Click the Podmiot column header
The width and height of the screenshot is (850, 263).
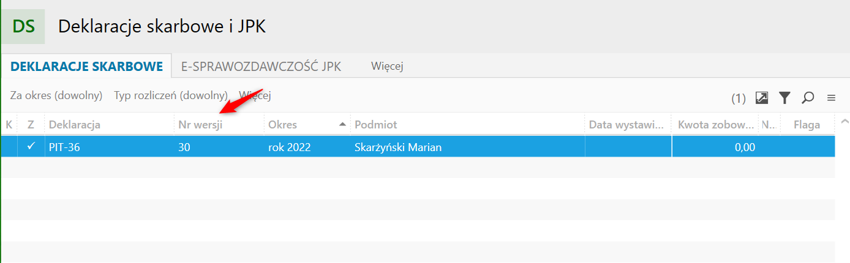[376, 125]
